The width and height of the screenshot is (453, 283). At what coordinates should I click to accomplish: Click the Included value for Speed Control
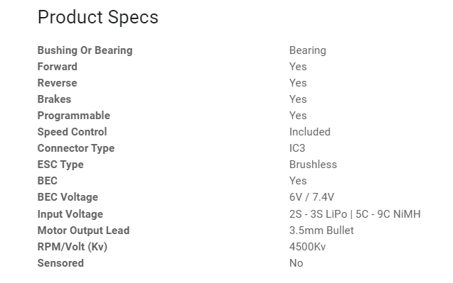coord(310,132)
